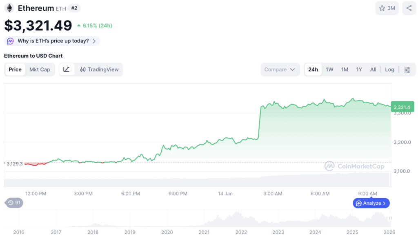Click the 6:00 PM x-axis label

(130, 194)
